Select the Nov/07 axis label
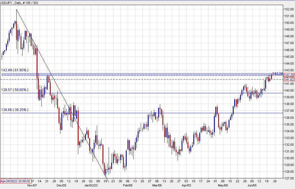Image resolution: width=295 pixels, height=189 pixels. (32, 185)
